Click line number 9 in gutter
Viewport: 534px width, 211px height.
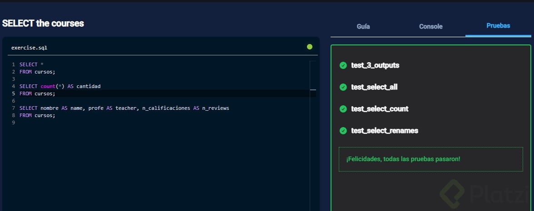point(13,123)
